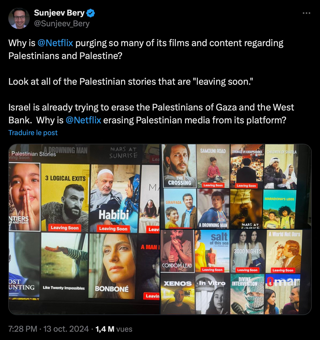Click the first @Netflix mention

55,43
